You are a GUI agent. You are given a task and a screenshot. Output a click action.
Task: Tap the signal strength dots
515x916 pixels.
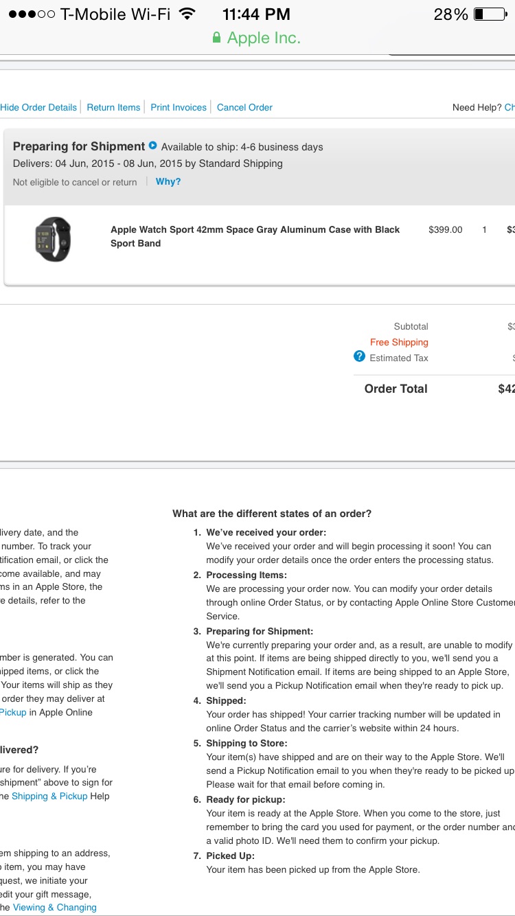click(x=32, y=14)
